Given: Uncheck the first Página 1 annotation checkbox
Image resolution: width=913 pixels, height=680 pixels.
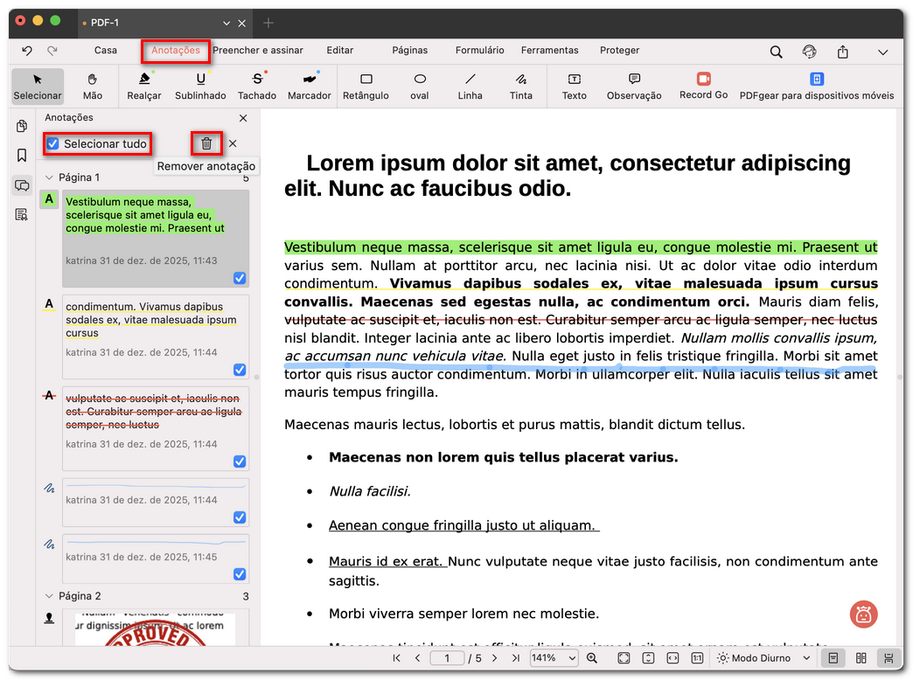Looking at the screenshot, I should [x=240, y=278].
